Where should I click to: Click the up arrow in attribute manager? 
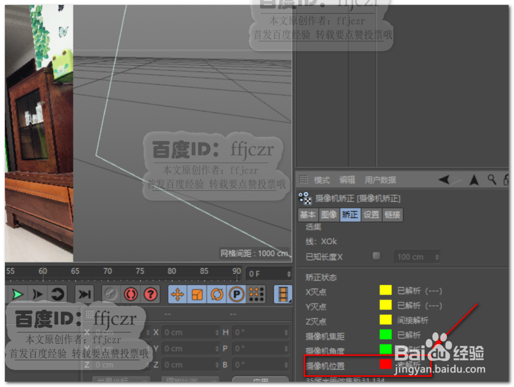tap(474, 180)
